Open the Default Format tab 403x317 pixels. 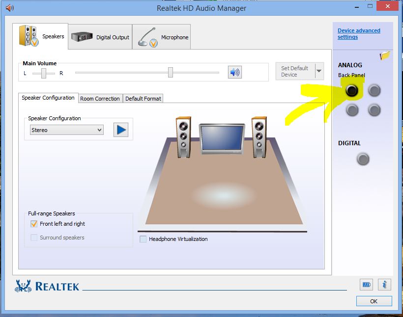[143, 99]
